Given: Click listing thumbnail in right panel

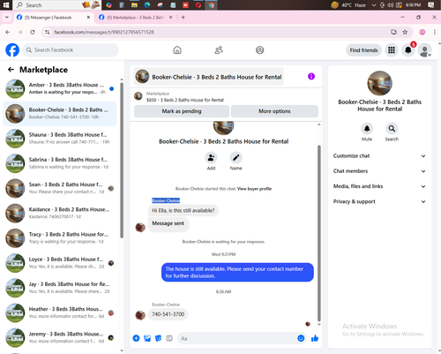Looking at the screenshot, I should pyautogui.click(x=379, y=83).
